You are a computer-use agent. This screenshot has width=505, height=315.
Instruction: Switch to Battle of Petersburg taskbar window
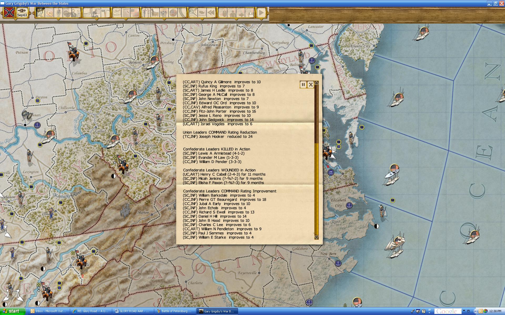(x=175, y=311)
